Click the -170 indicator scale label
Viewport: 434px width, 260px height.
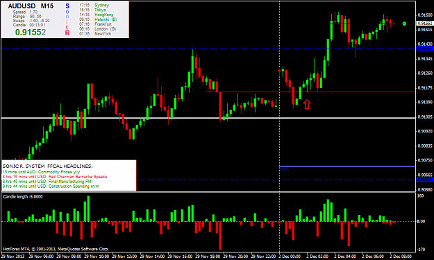[x=421, y=250]
